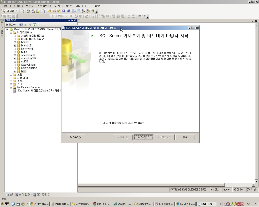Click the 취소 button in wizard

185,137
